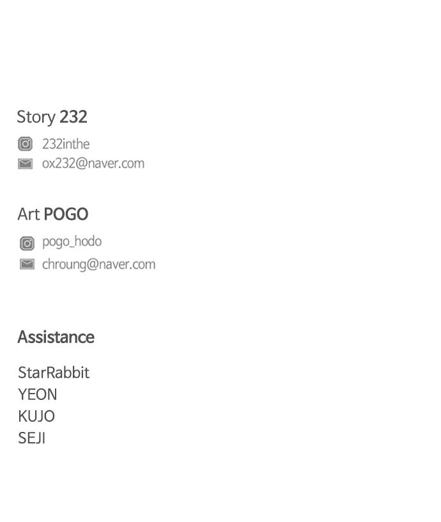Click the ox232@naver.com email address
441x522 pixels.
pos(93,164)
